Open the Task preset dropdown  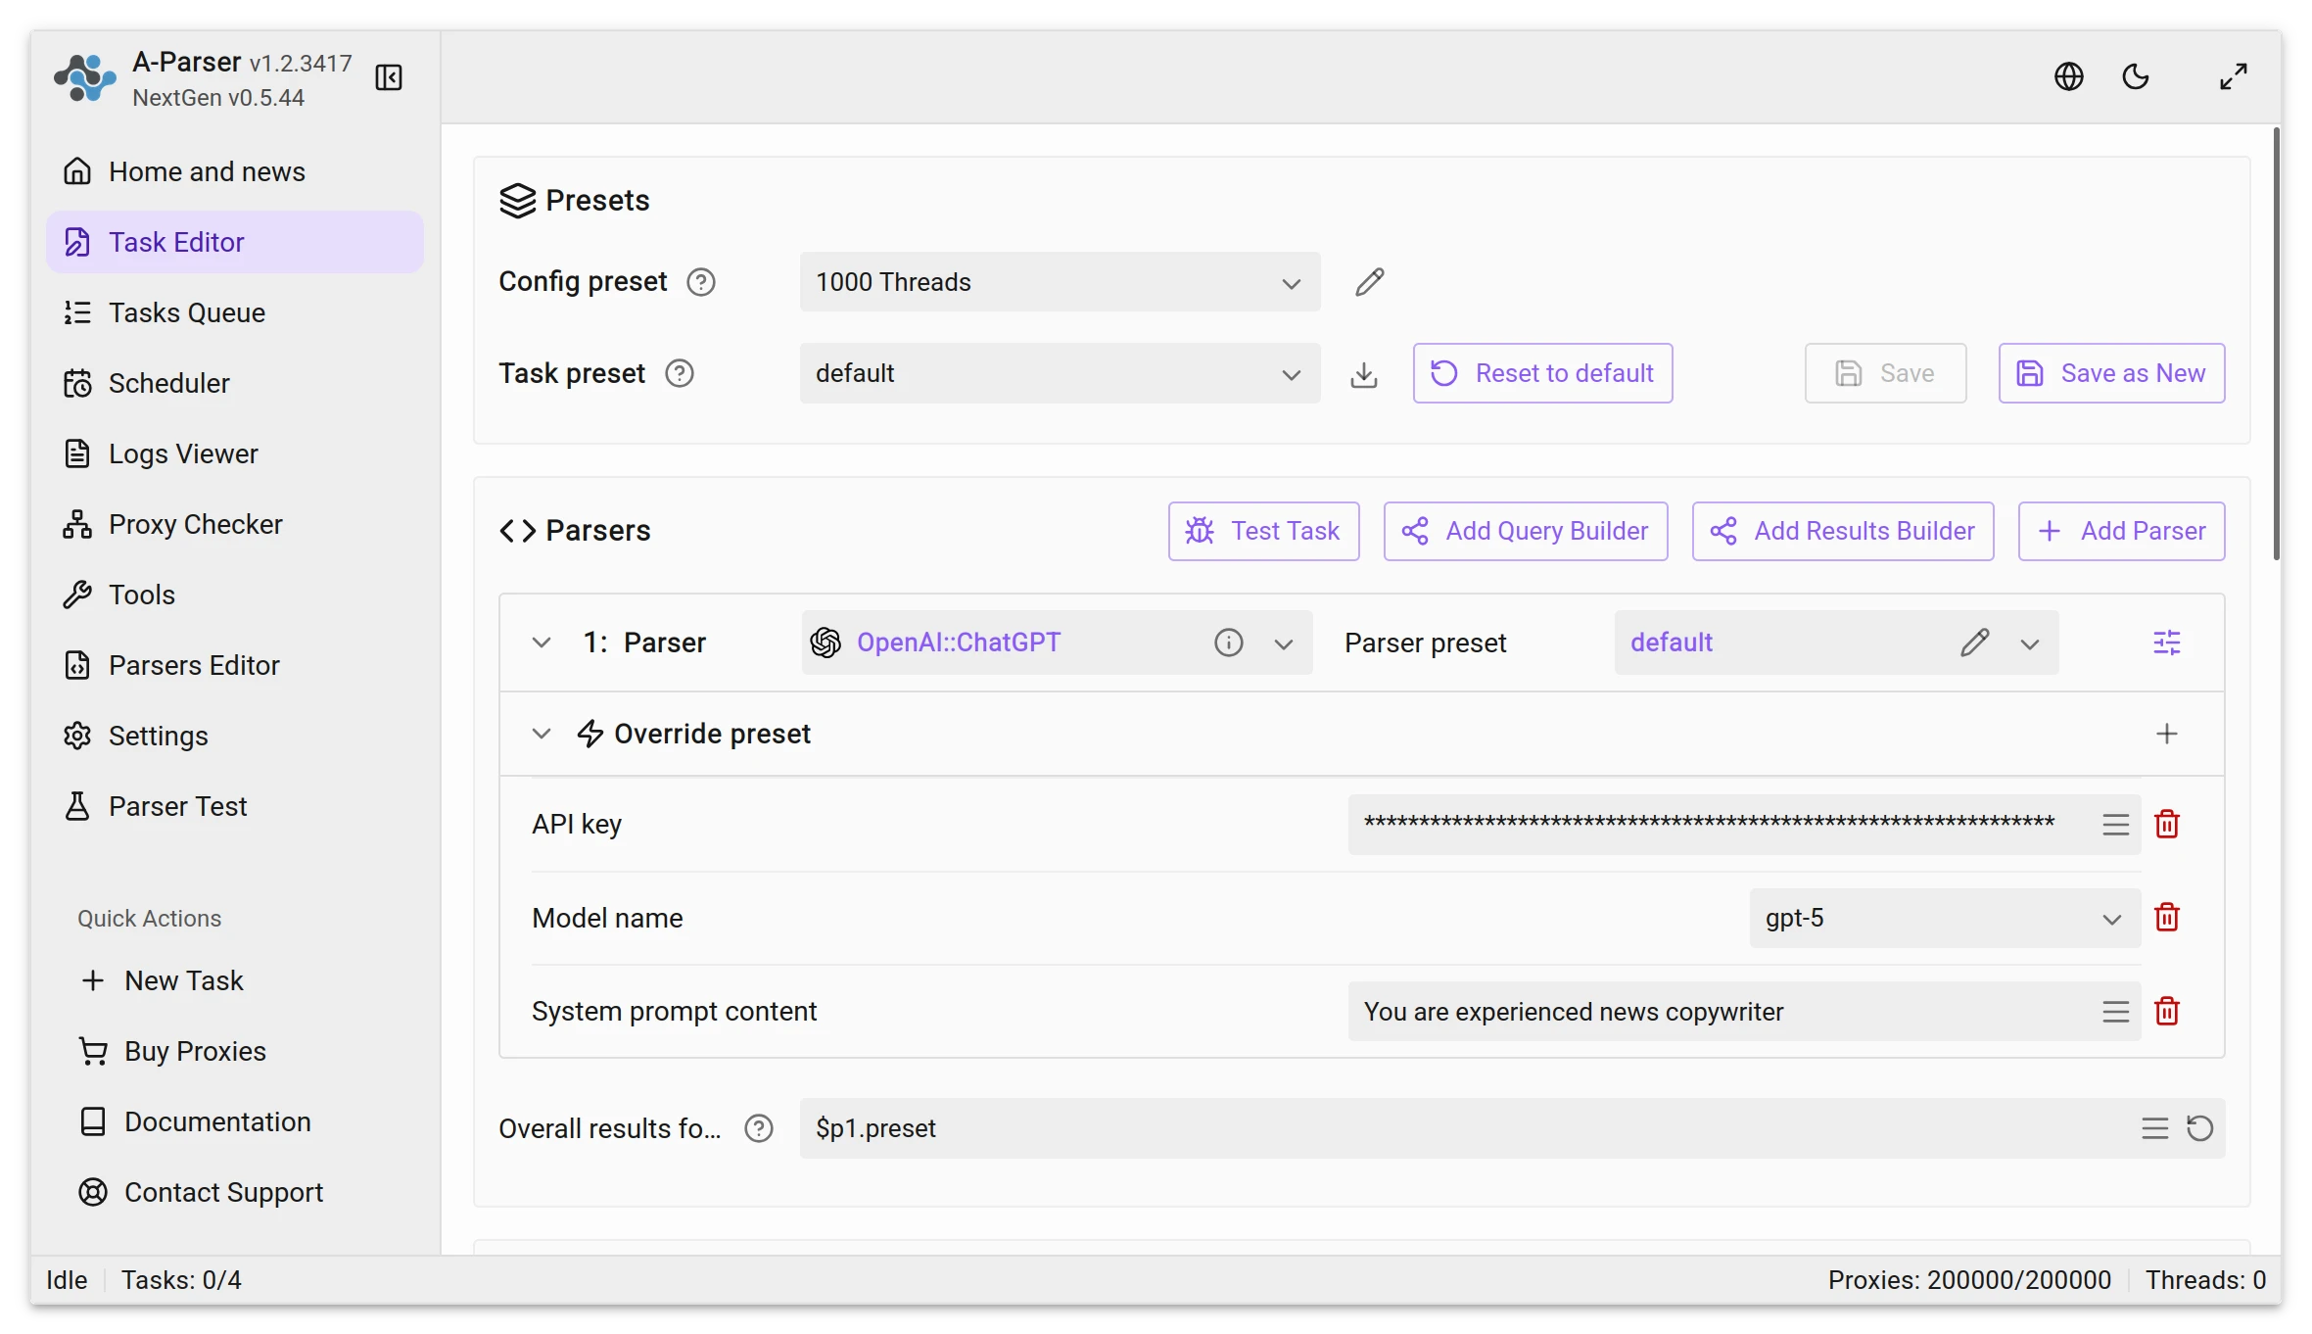coord(1060,373)
